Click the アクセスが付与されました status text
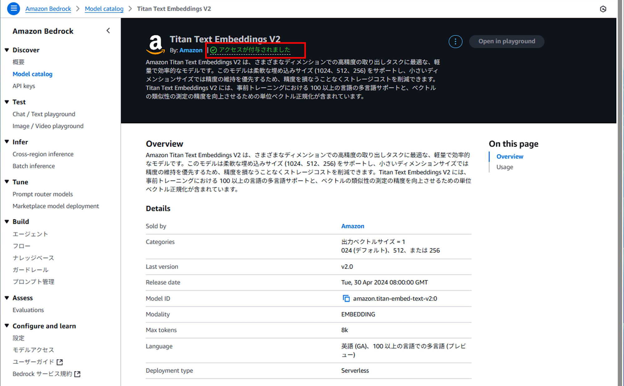This screenshot has height=386, width=624. click(x=255, y=50)
